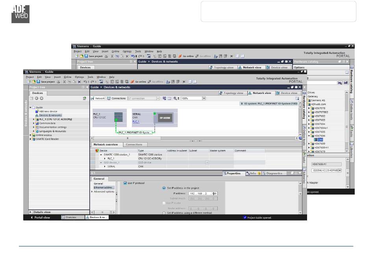
Task: Click the Undo arrow icon in the front window toolbar
Action: tap(86, 82)
